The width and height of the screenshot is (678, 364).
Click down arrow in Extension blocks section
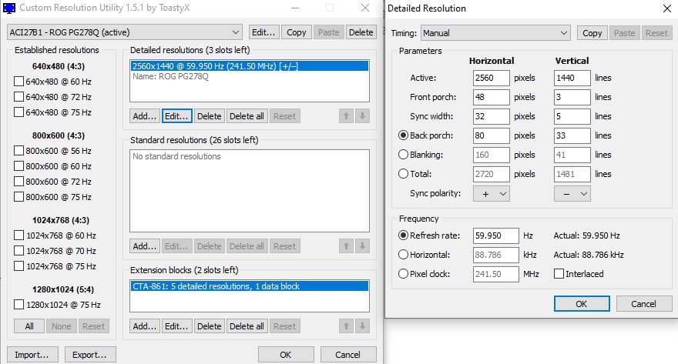click(362, 326)
